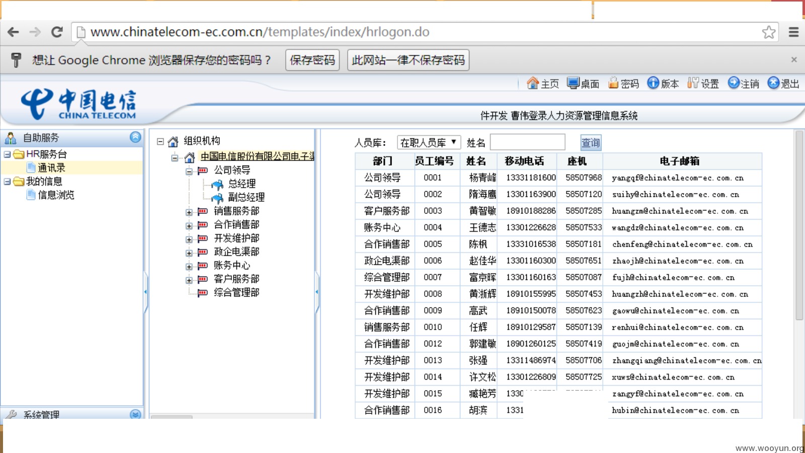Click 保存密码 button
The width and height of the screenshot is (805, 453).
[312, 60]
